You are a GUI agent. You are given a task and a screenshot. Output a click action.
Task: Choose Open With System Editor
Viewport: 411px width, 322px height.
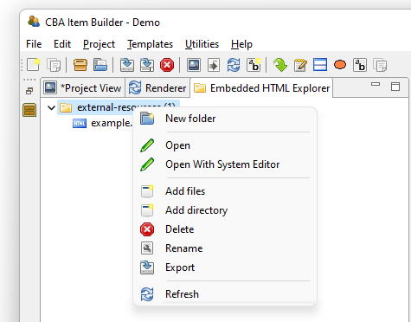click(225, 164)
